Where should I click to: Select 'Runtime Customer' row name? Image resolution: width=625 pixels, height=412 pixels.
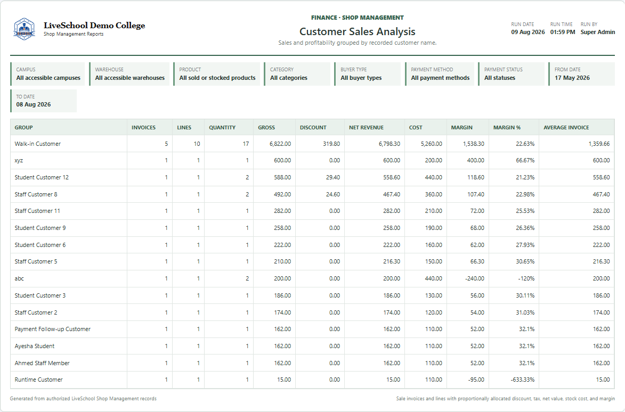tap(39, 380)
